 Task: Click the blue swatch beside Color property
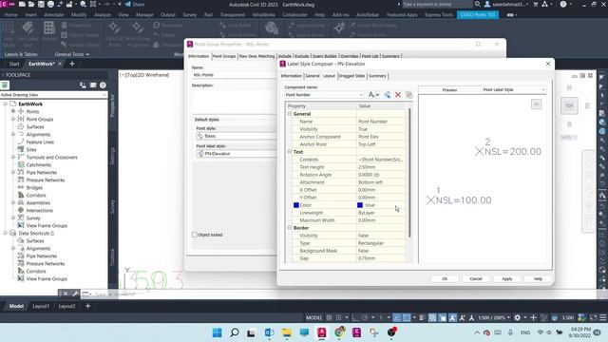296,205
